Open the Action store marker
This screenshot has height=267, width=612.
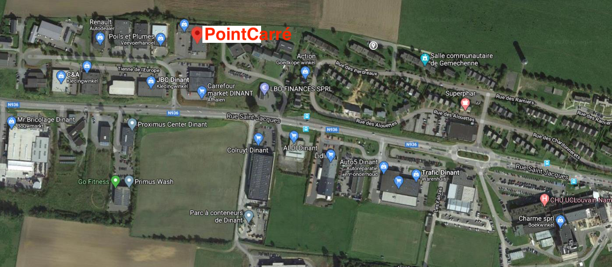coord(305,73)
